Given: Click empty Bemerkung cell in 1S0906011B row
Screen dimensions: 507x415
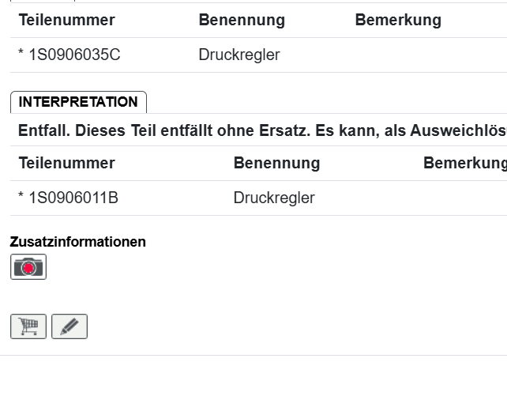Looking at the screenshot, I should 464,198.
